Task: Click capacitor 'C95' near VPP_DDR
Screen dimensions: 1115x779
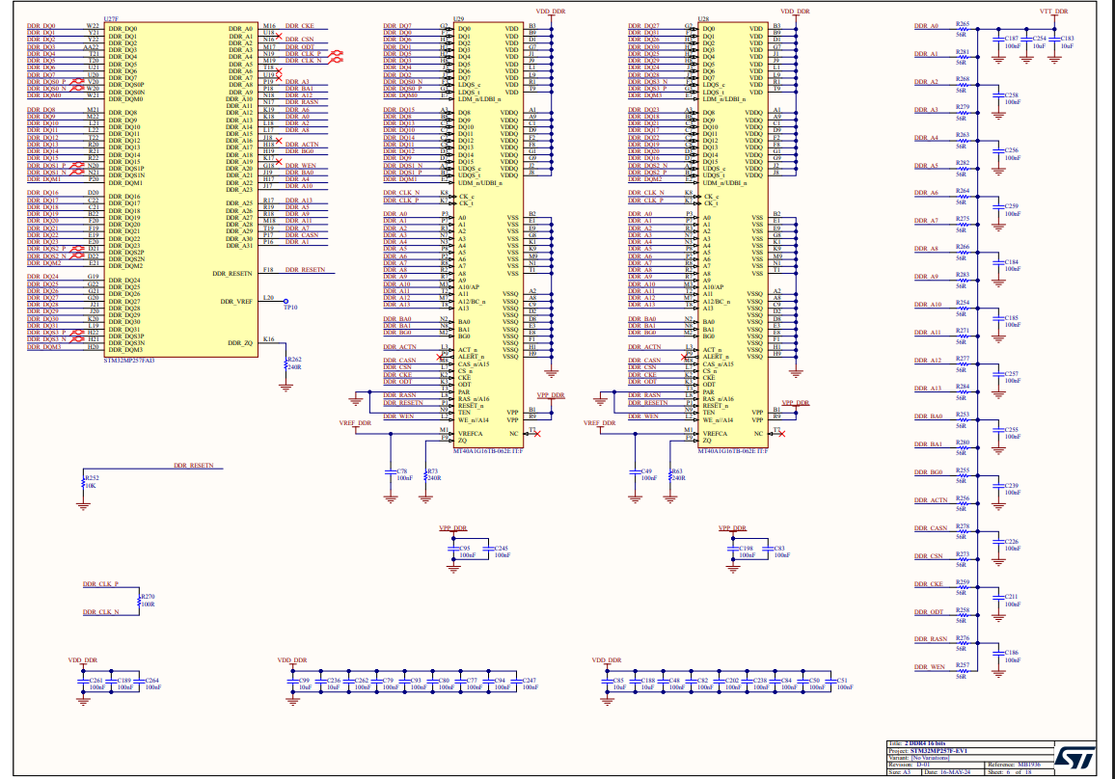Action: [453, 551]
